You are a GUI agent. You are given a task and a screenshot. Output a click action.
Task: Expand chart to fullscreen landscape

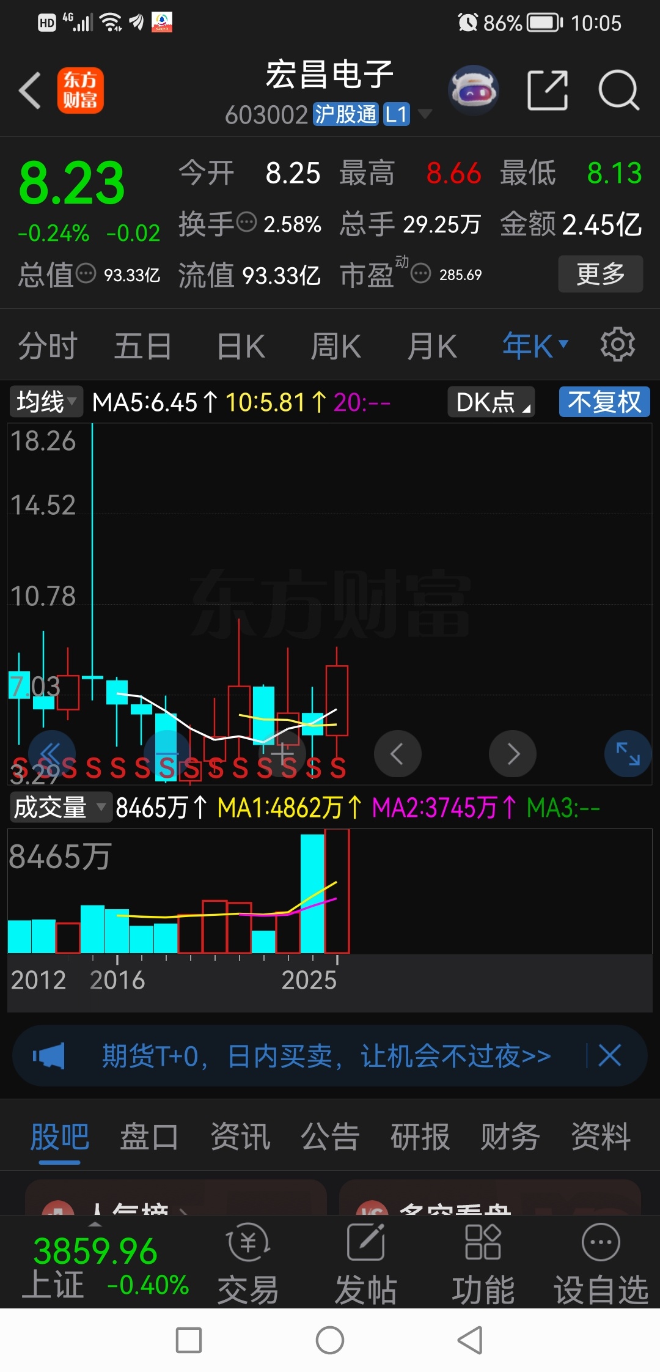[628, 753]
